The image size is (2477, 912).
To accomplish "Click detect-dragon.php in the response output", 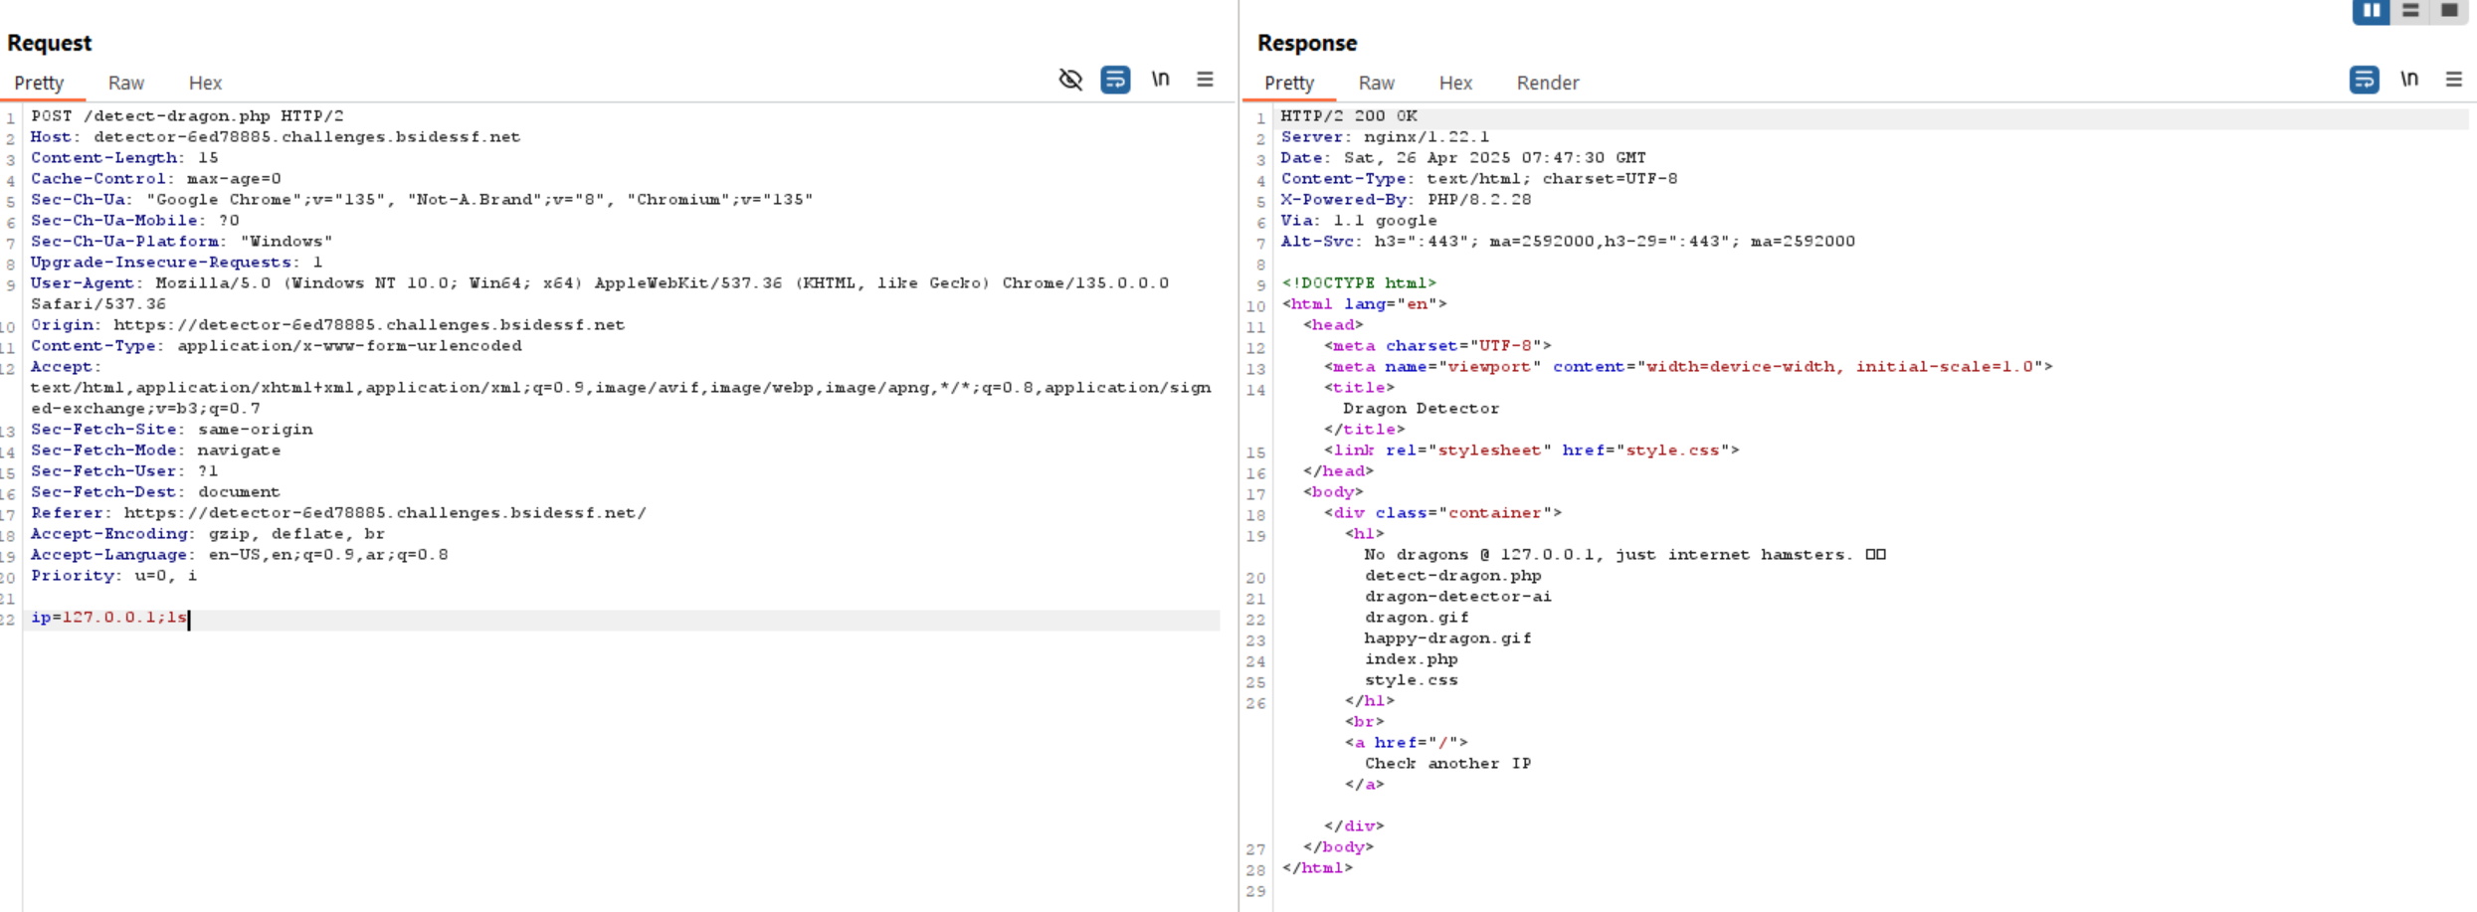I will pos(1452,576).
